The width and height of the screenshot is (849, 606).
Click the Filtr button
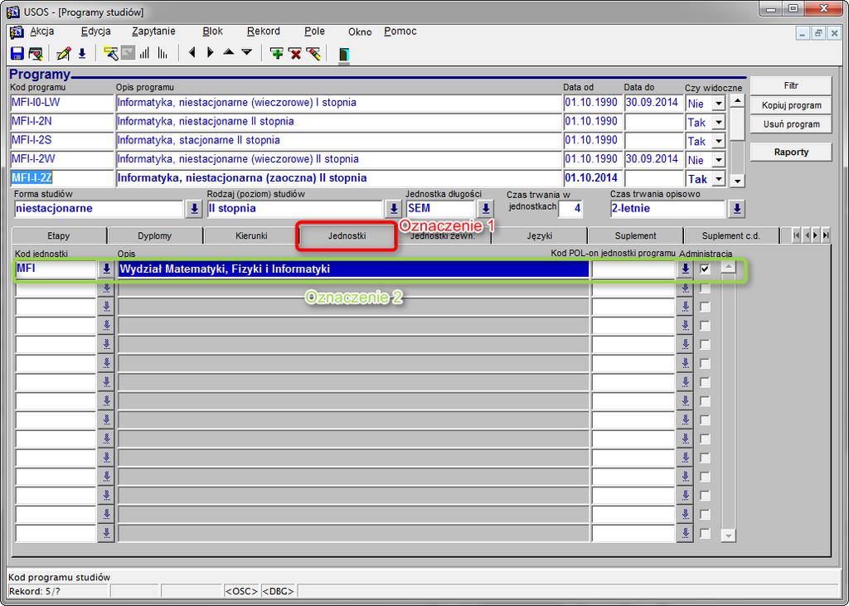coord(791,85)
